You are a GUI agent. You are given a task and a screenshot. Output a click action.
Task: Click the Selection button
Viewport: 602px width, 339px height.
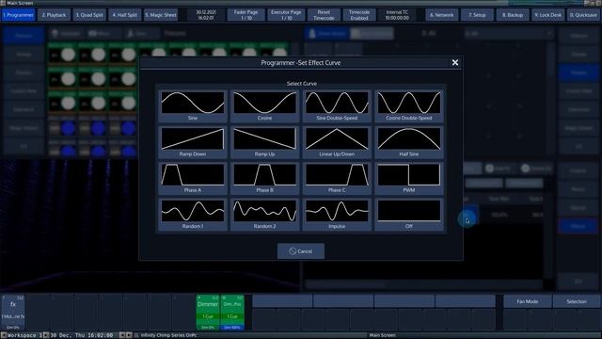click(577, 301)
